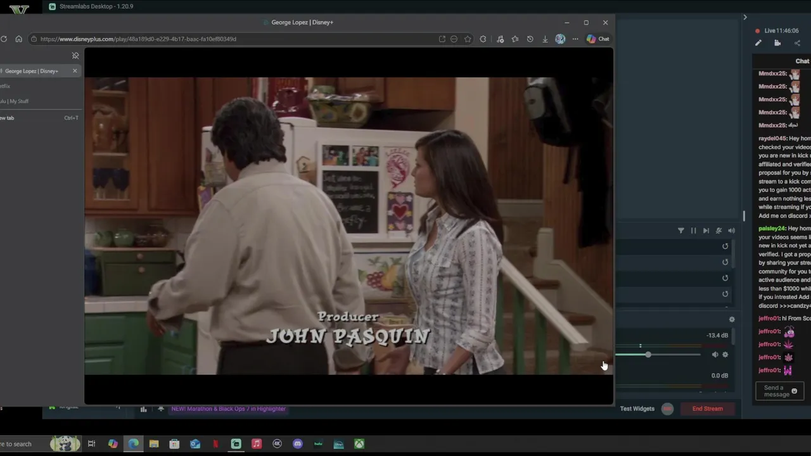
Task: Open the Copilot Chat button
Action: pyautogui.click(x=598, y=39)
